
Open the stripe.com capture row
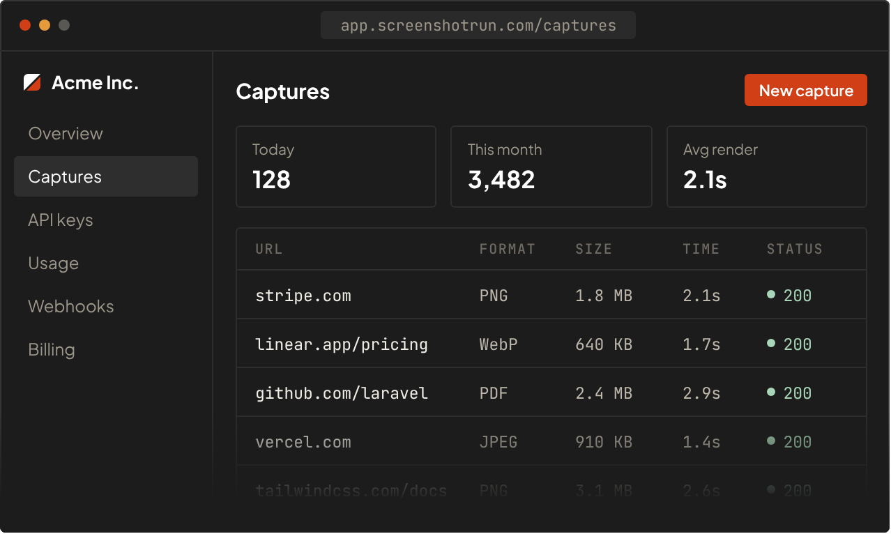pos(551,295)
